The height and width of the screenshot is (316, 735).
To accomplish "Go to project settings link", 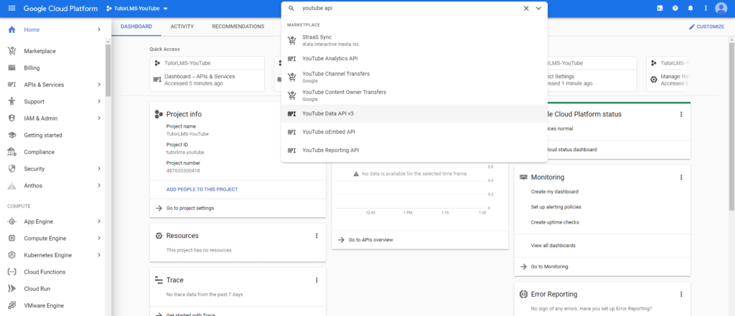I will (x=189, y=208).
